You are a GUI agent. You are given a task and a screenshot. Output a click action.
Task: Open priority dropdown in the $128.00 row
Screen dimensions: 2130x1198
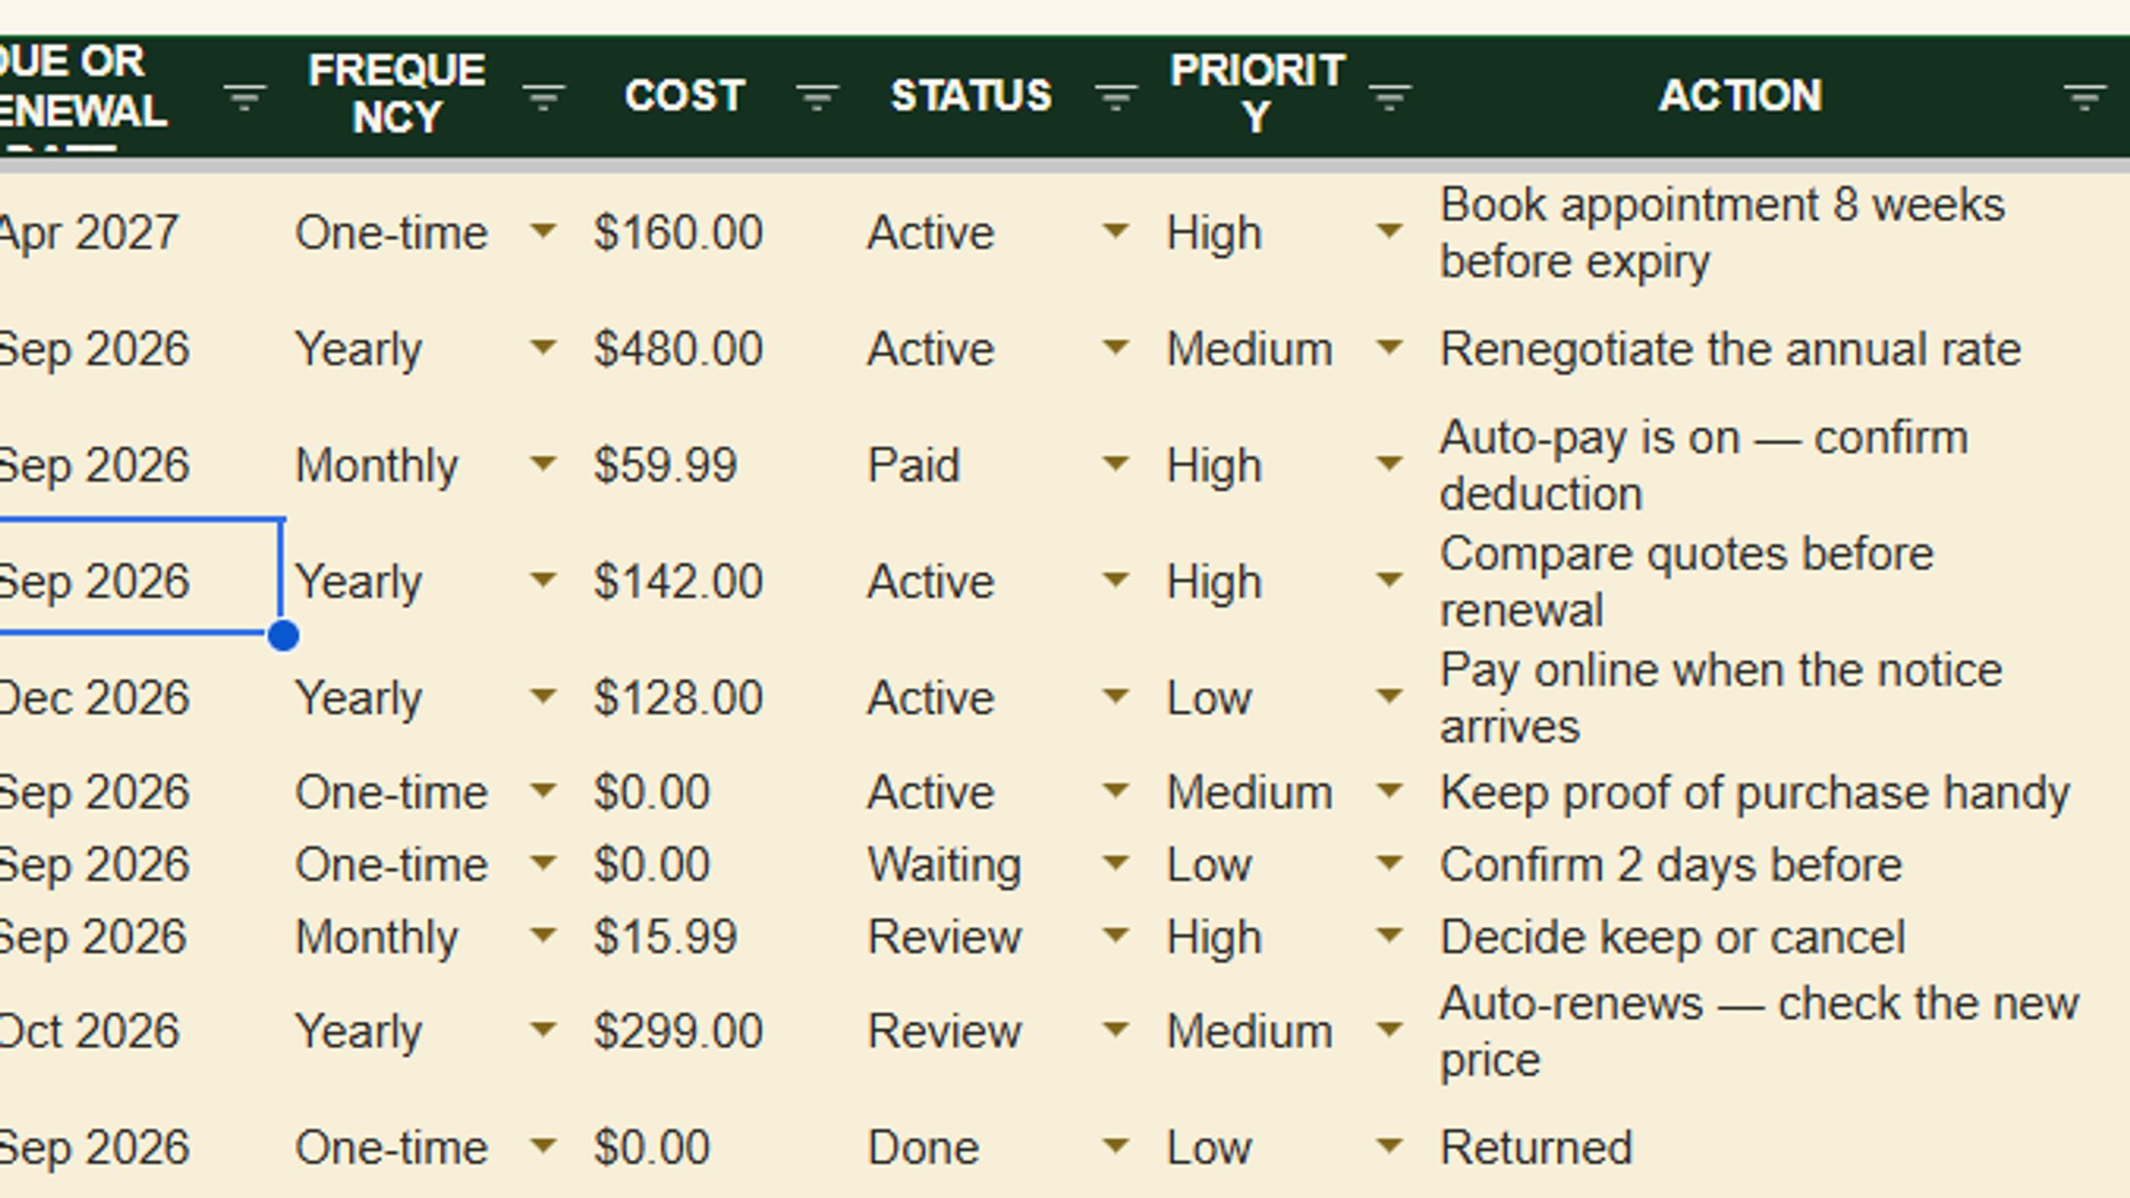pos(1388,696)
